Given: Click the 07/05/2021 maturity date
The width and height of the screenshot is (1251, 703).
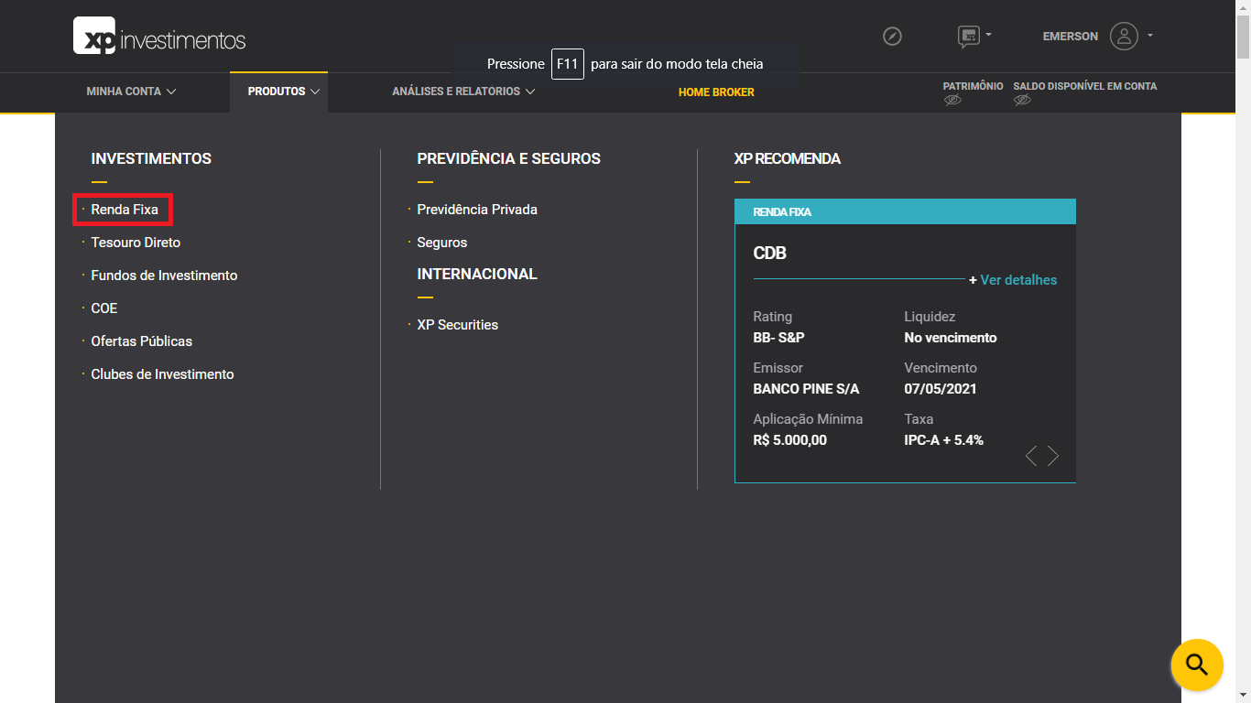Looking at the screenshot, I should (x=941, y=389).
